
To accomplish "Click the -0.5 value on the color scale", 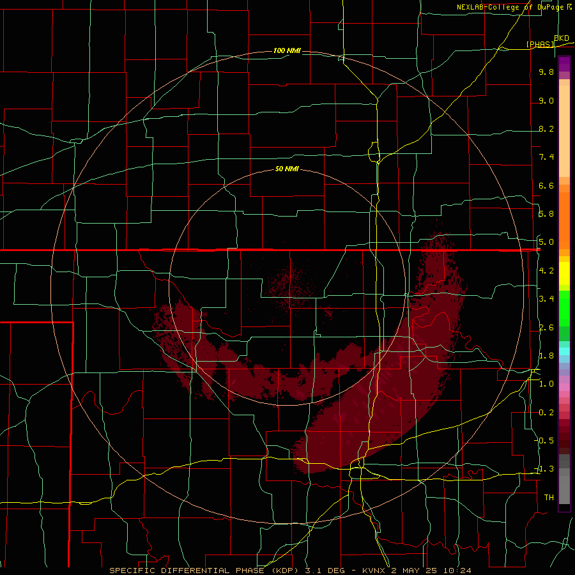I will tap(545, 440).
